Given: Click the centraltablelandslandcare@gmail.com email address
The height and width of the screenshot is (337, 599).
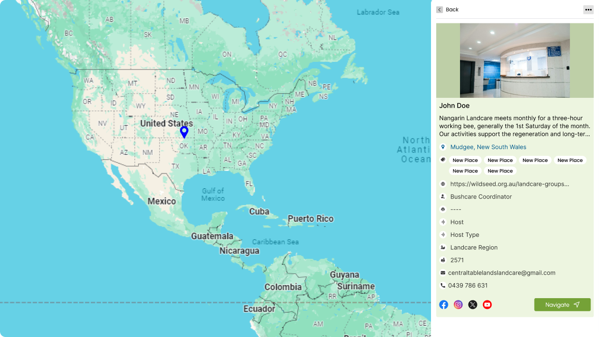Looking at the screenshot, I should (x=502, y=273).
